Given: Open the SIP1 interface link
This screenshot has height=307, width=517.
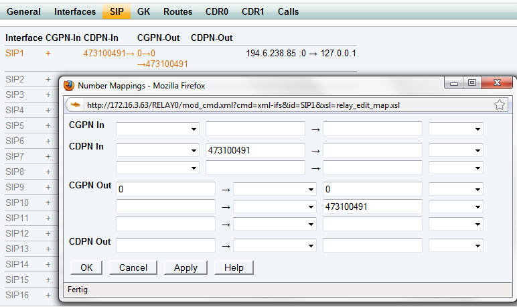Looking at the screenshot, I should (x=15, y=53).
